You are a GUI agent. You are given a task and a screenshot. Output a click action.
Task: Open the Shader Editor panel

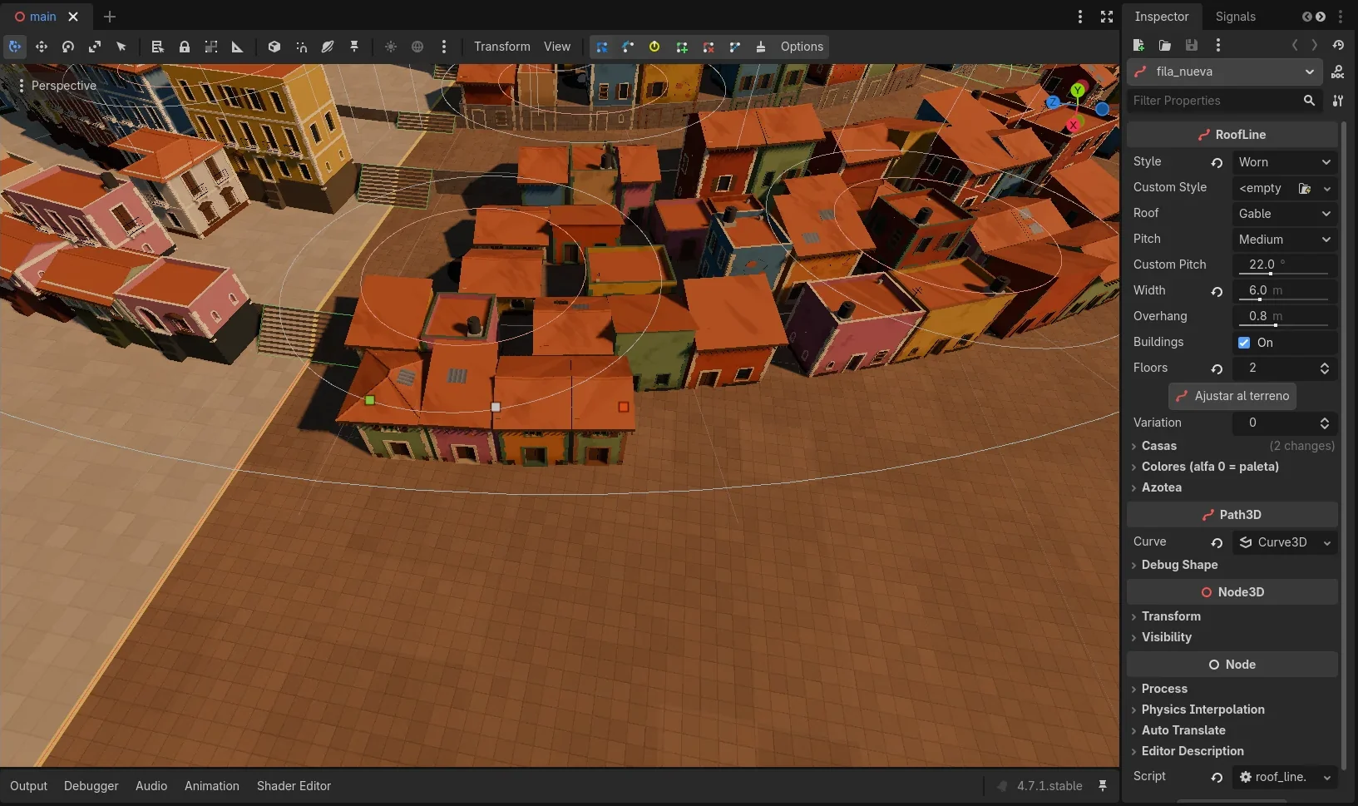[294, 786]
